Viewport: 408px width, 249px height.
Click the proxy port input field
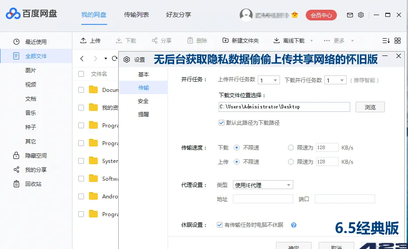pyautogui.click(x=345, y=199)
